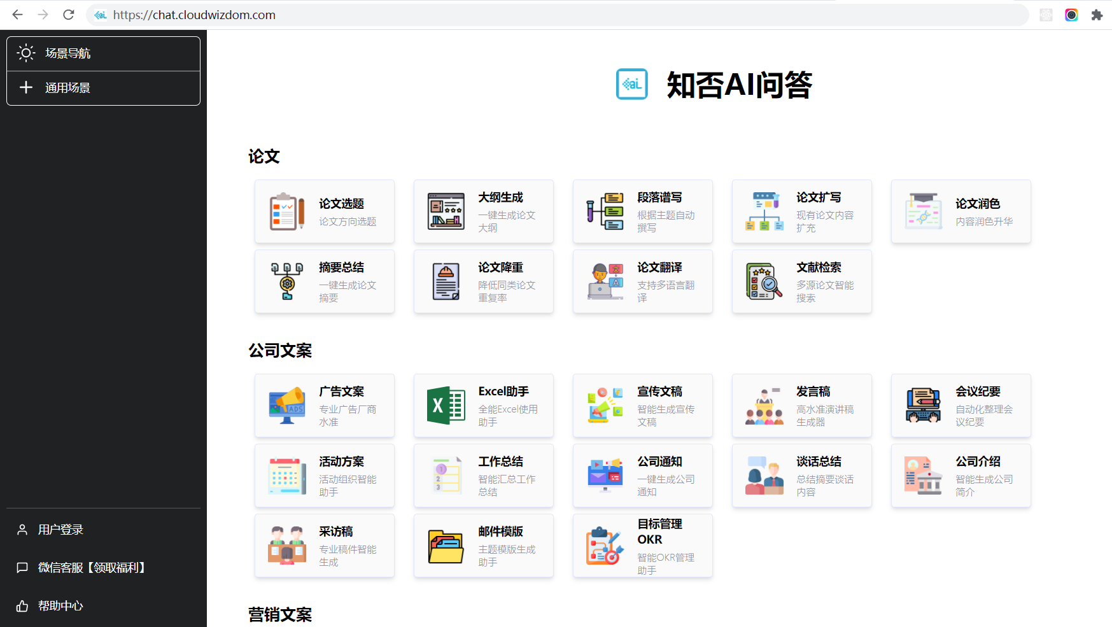Screen dimensions: 1112x627
Task: Open the 公司通知 mail monitor icon
Action: click(605, 476)
